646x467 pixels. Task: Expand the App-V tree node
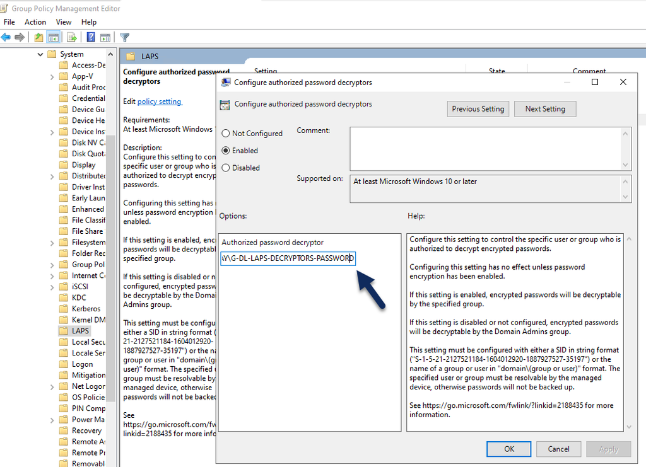coord(52,76)
